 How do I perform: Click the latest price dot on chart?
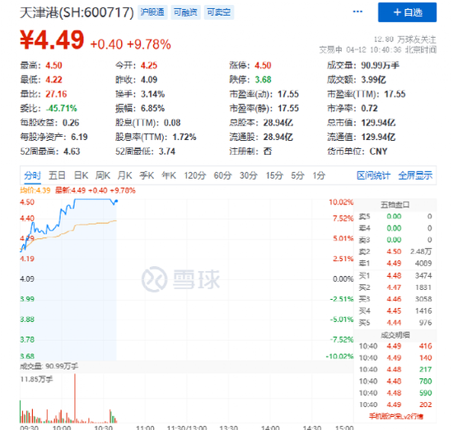coord(116,200)
